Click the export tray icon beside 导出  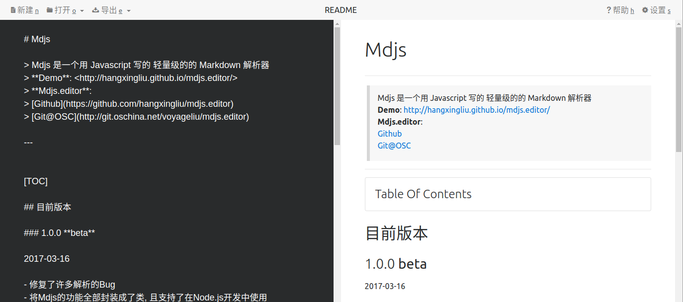point(96,10)
